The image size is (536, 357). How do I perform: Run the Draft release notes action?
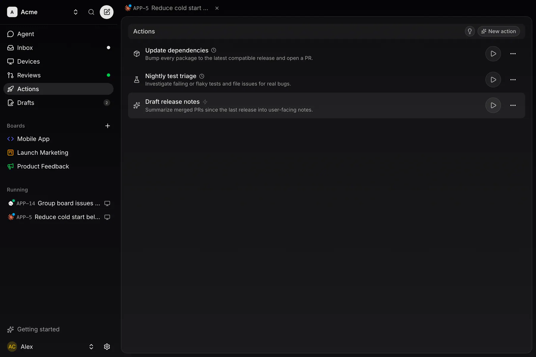tap(493, 105)
